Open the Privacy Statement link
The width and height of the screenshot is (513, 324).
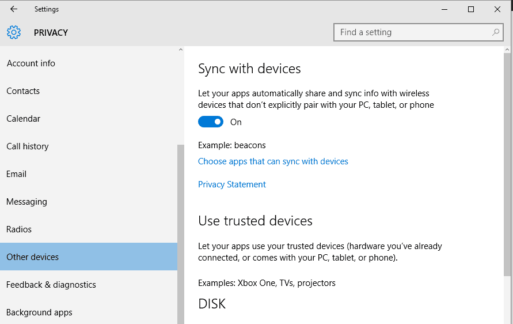coord(232,184)
